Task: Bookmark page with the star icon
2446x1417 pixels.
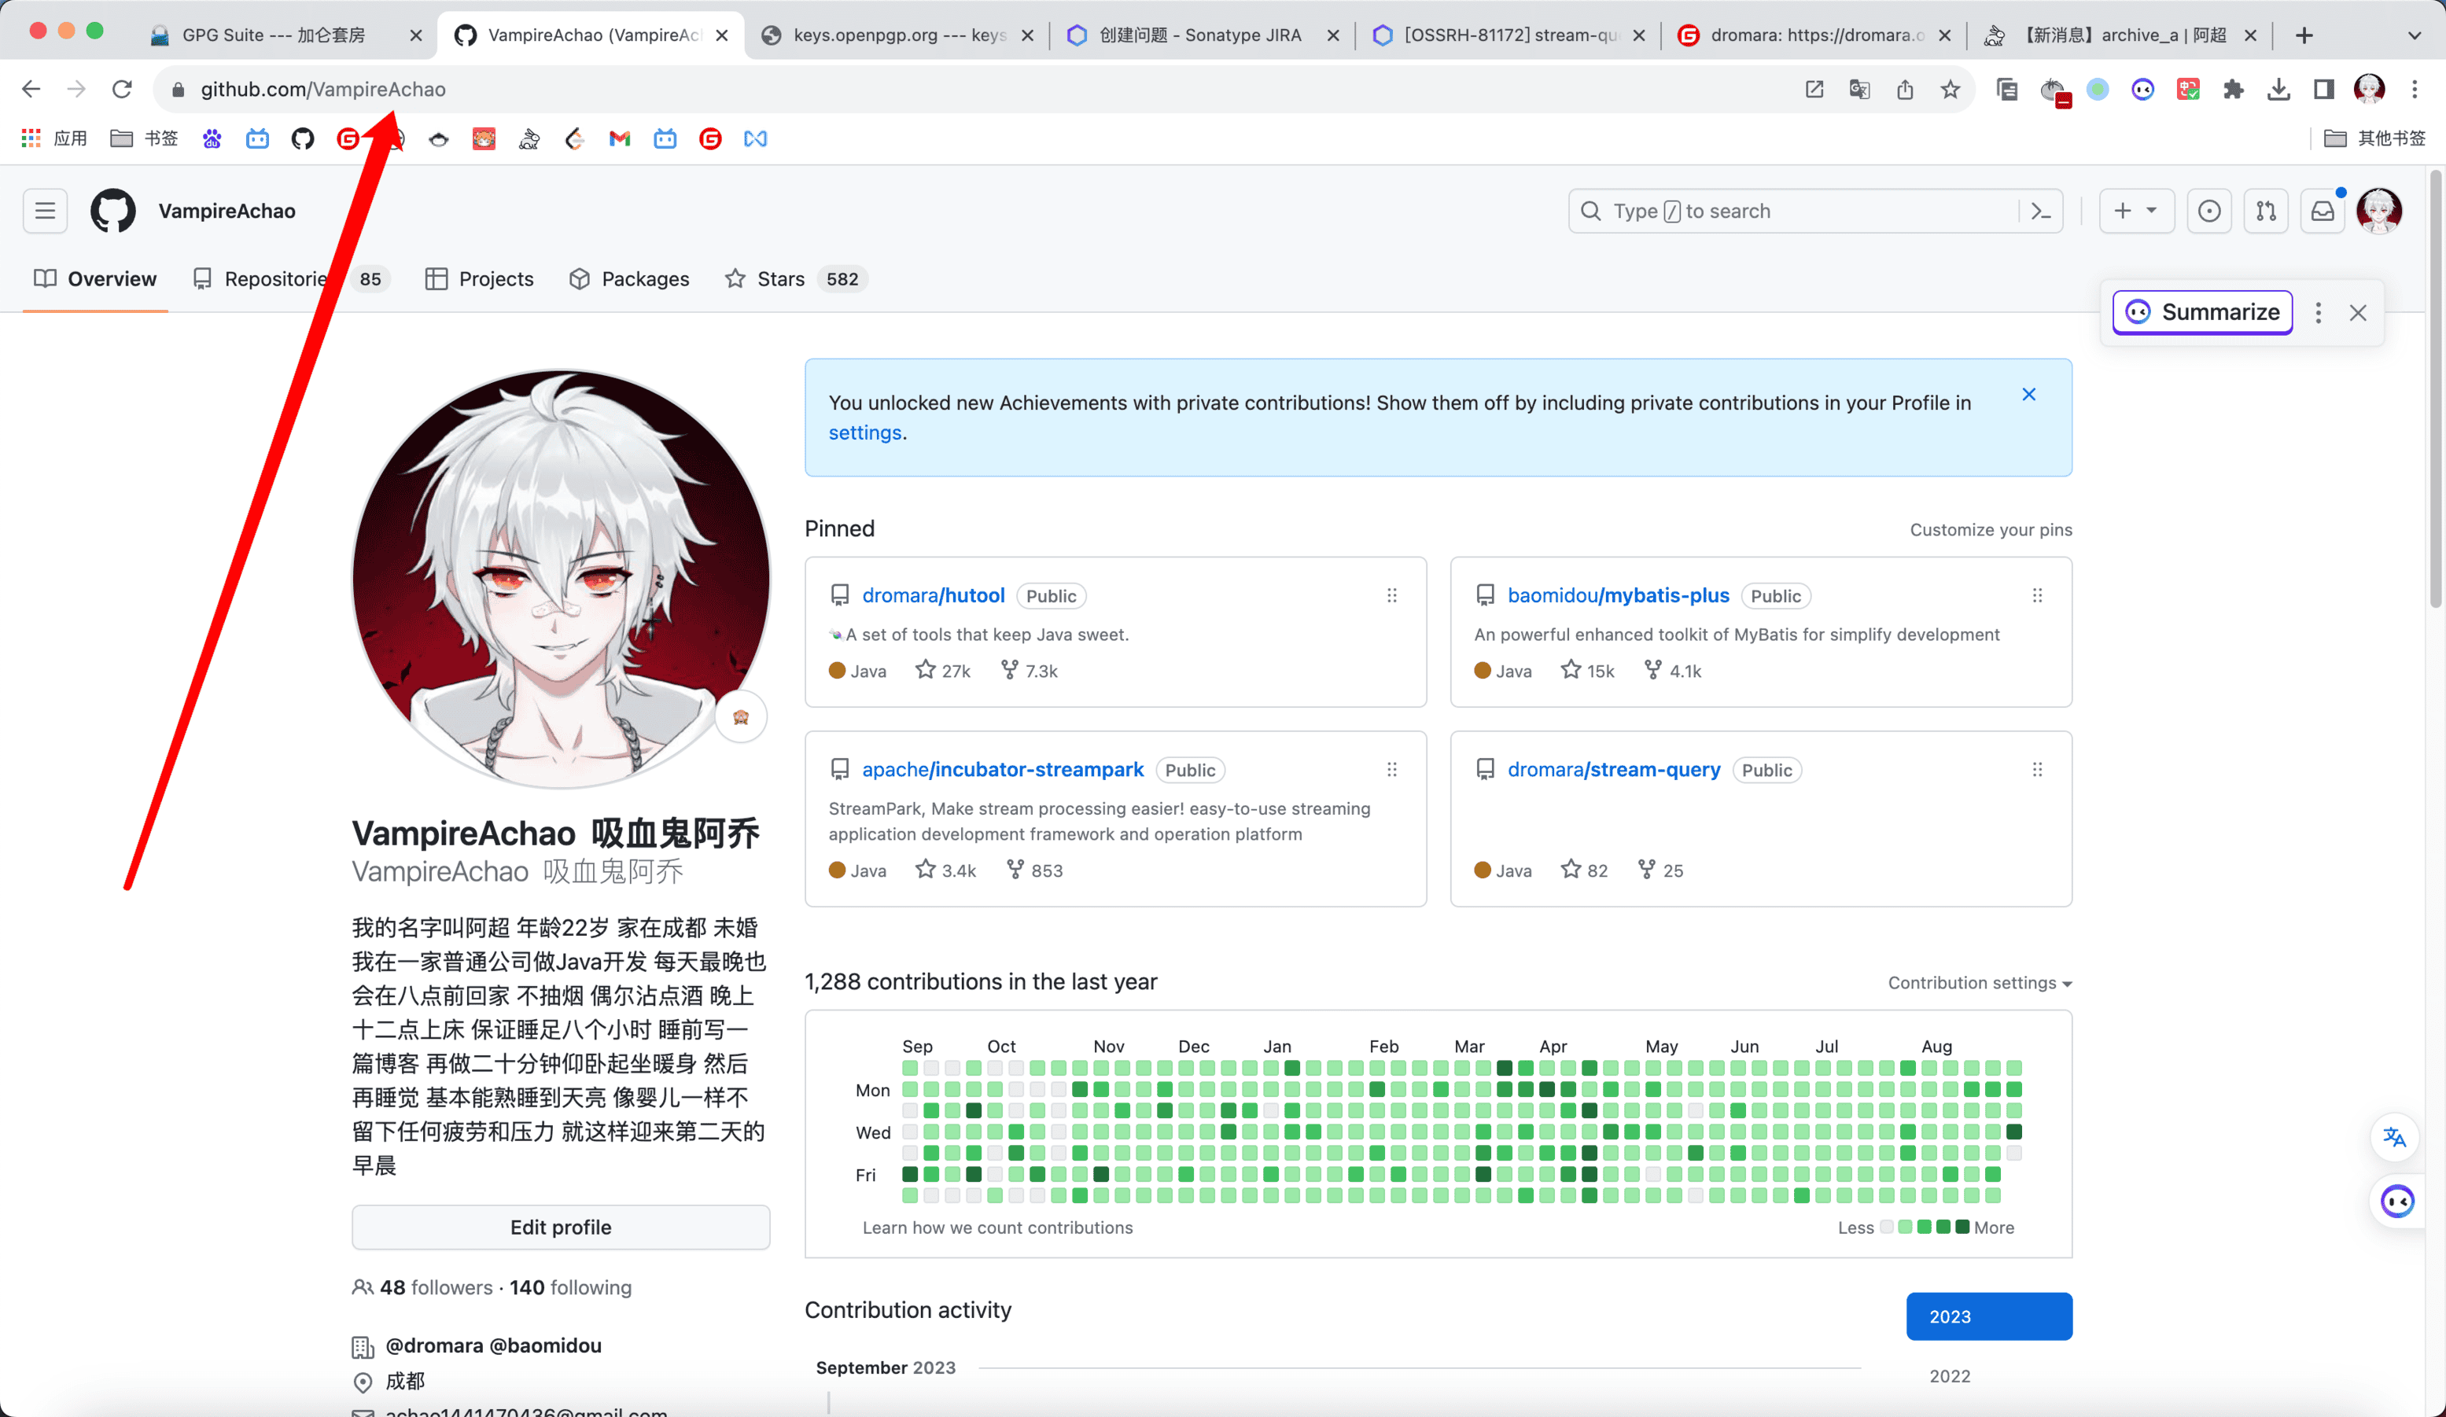Action: point(1950,90)
